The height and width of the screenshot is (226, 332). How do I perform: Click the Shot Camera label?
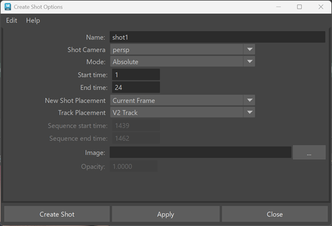tap(86, 50)
